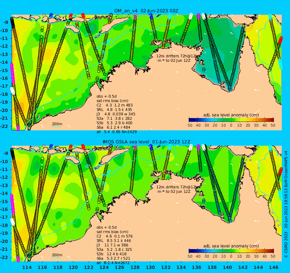Click longitude label "142" on the bottom axis

pos(243,267)
